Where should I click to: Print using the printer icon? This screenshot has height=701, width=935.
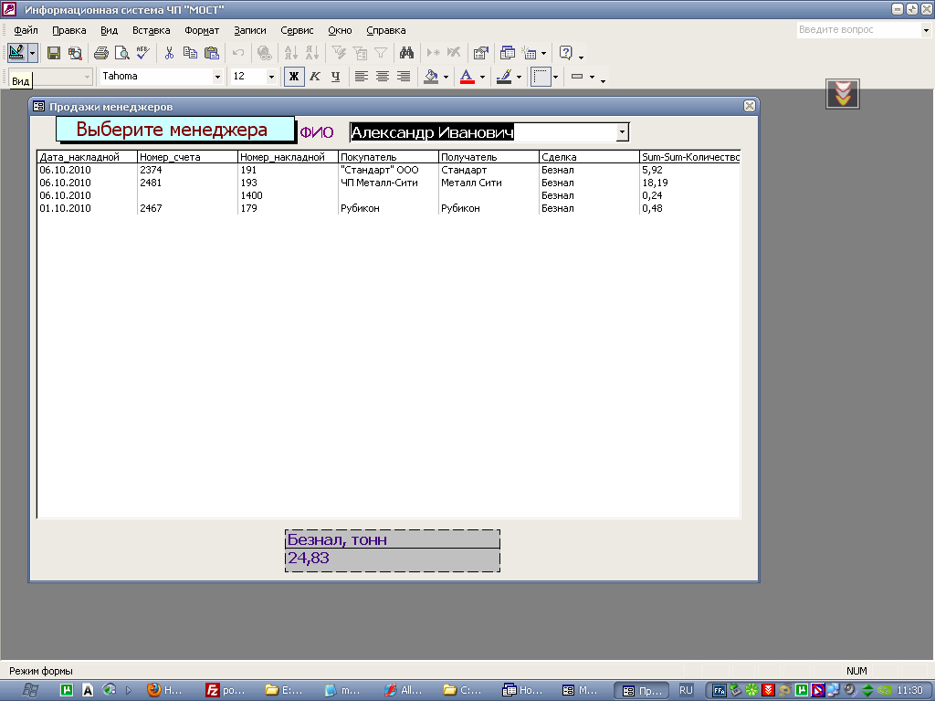(x=101, y=53)
